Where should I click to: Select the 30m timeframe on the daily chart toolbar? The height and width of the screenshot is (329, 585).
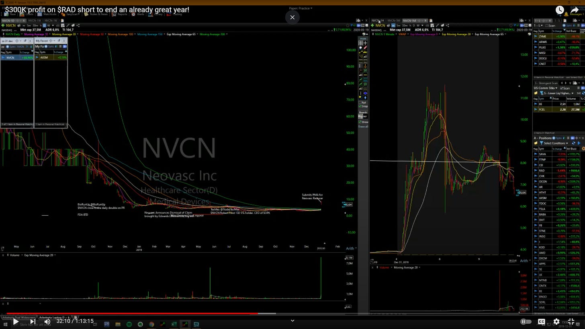tap(35, 25)
